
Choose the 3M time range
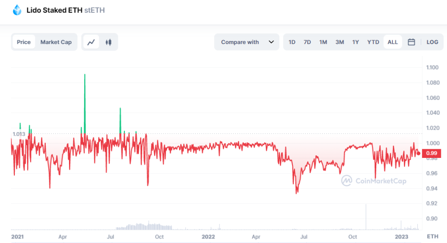tap(340, 42)
